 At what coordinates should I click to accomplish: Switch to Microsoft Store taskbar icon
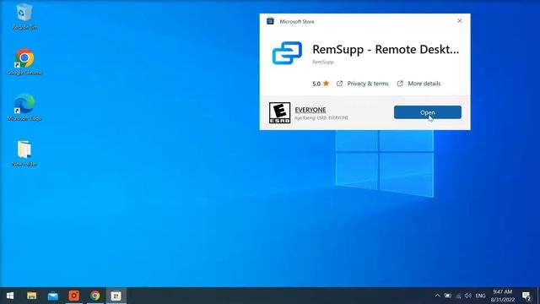pos(116,296)
